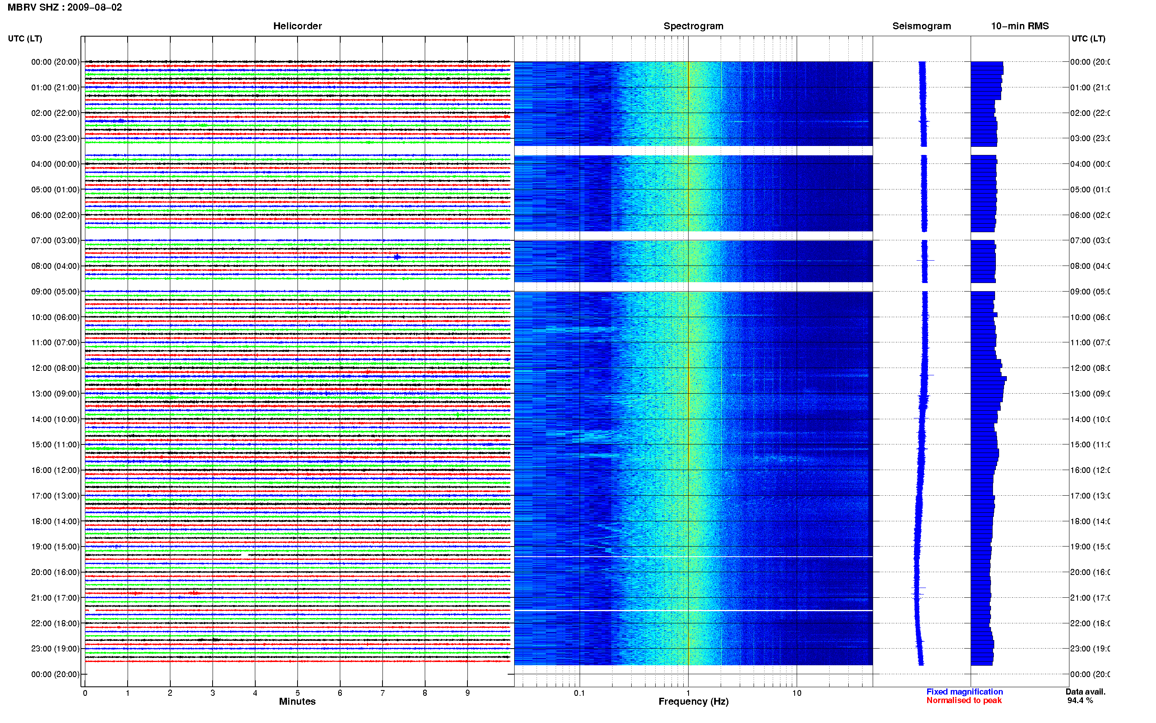Viewport: 1156px width, 723px height.
Task: Select helicorder time label "22:00 (18:00)"
Action: tap(55, 623)
